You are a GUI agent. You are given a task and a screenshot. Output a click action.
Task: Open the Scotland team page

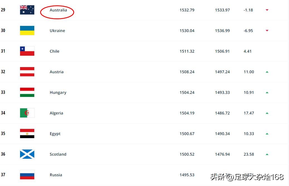click(58, 154)
